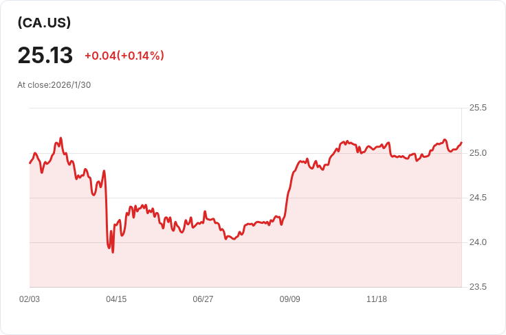Image resolution: width=506 pixels, height=335 pixels.
Task: Click the leftmost starting point of price line
Action: pyautogui.click(x=30, y=163)
